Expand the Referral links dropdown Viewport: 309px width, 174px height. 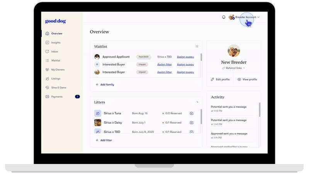click(234, 68)
